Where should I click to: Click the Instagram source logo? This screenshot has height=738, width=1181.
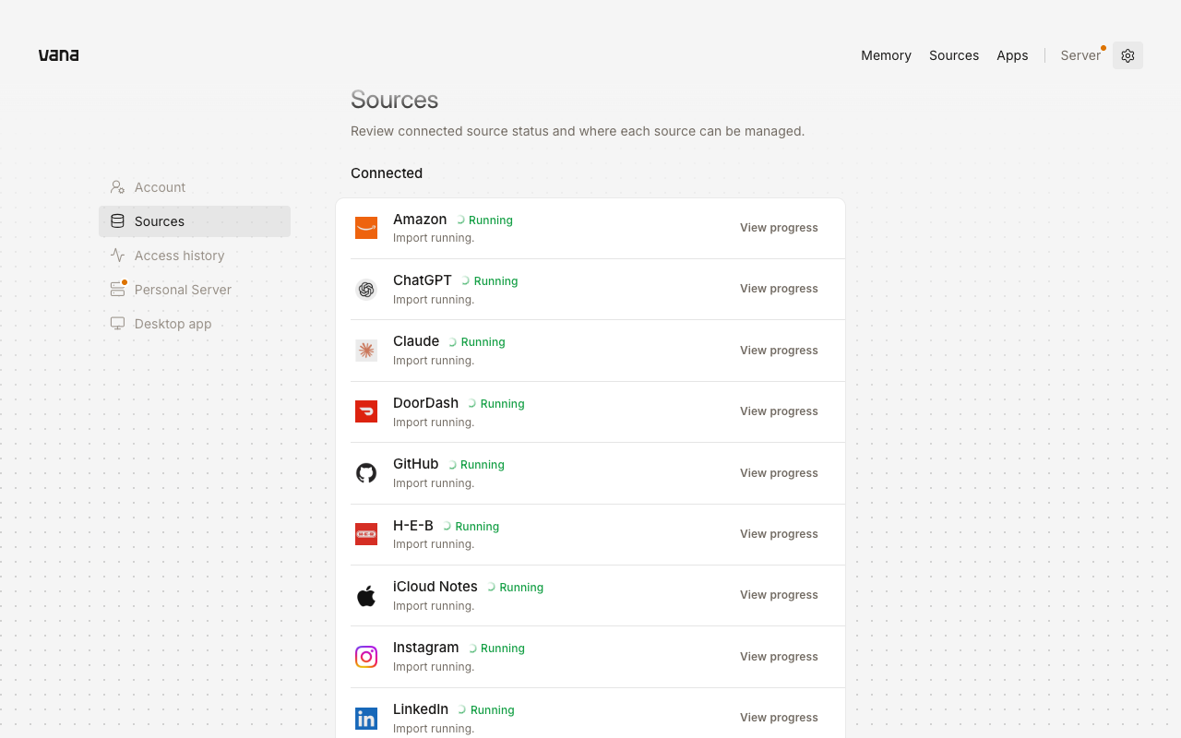(x=366, y=657)
